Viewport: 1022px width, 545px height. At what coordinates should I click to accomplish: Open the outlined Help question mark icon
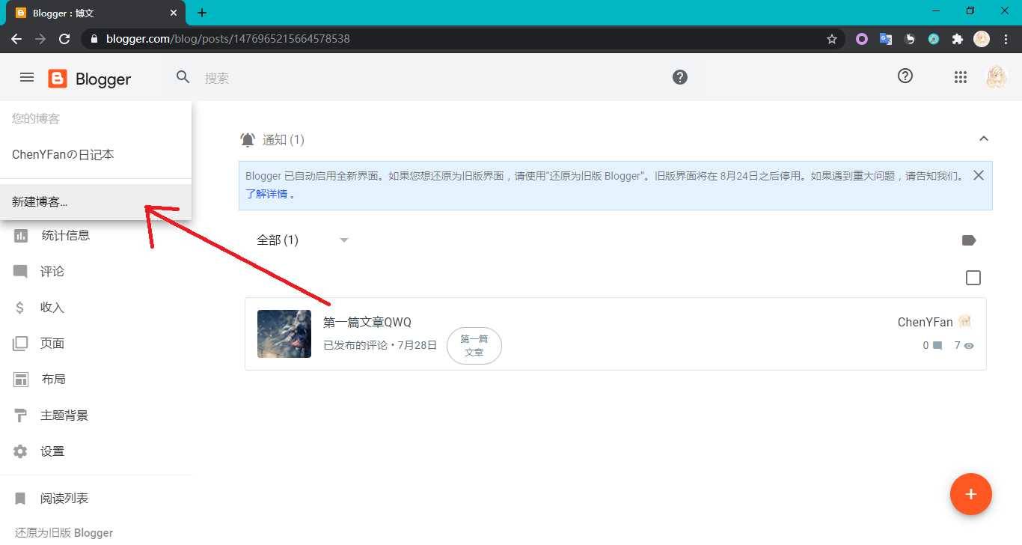click(x=905, y=76)
